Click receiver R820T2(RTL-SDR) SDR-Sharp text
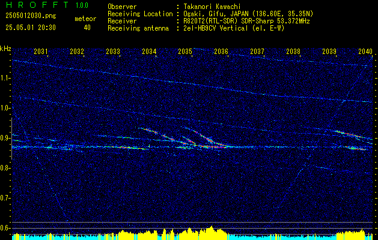Screen dimensions: 378x240 coord(246,21)
